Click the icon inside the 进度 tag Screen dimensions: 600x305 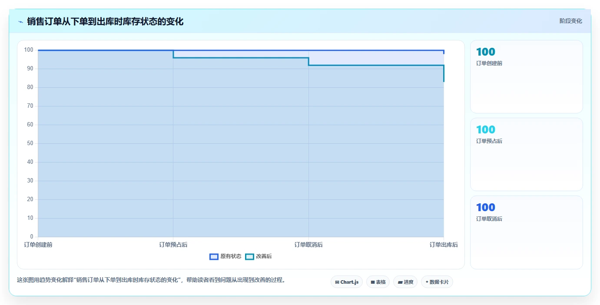400,282
